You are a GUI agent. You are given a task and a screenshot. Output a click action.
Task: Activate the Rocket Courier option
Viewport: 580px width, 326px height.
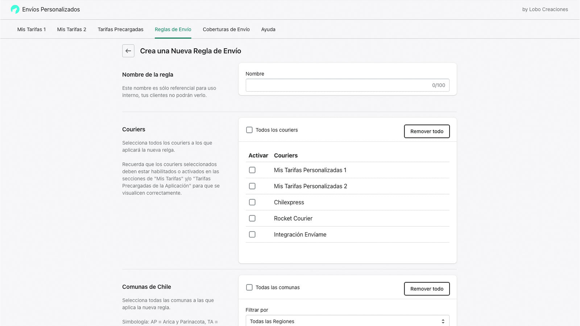click(x=252, y=218)
